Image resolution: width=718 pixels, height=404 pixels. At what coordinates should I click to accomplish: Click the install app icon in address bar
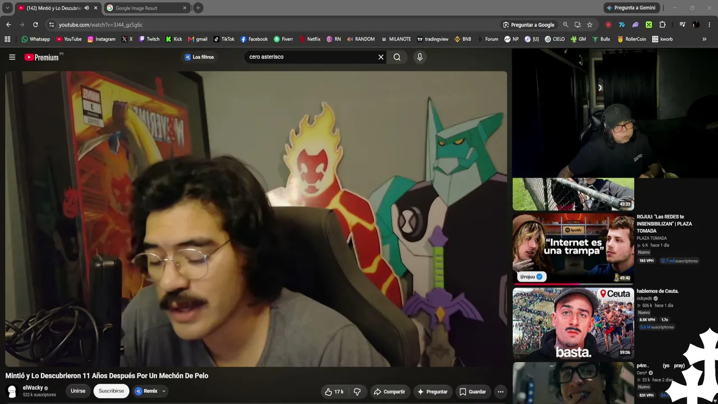[577, 25]
